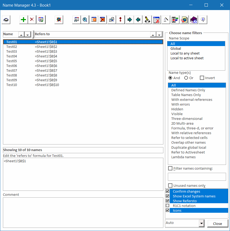Choose Lambda names filter
The width and height of the screenshot is (230, 231).
point(197,157)
